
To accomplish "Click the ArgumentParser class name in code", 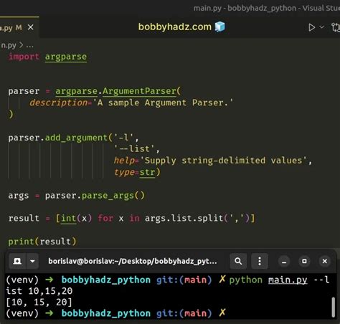I will [x=139, y=91].
